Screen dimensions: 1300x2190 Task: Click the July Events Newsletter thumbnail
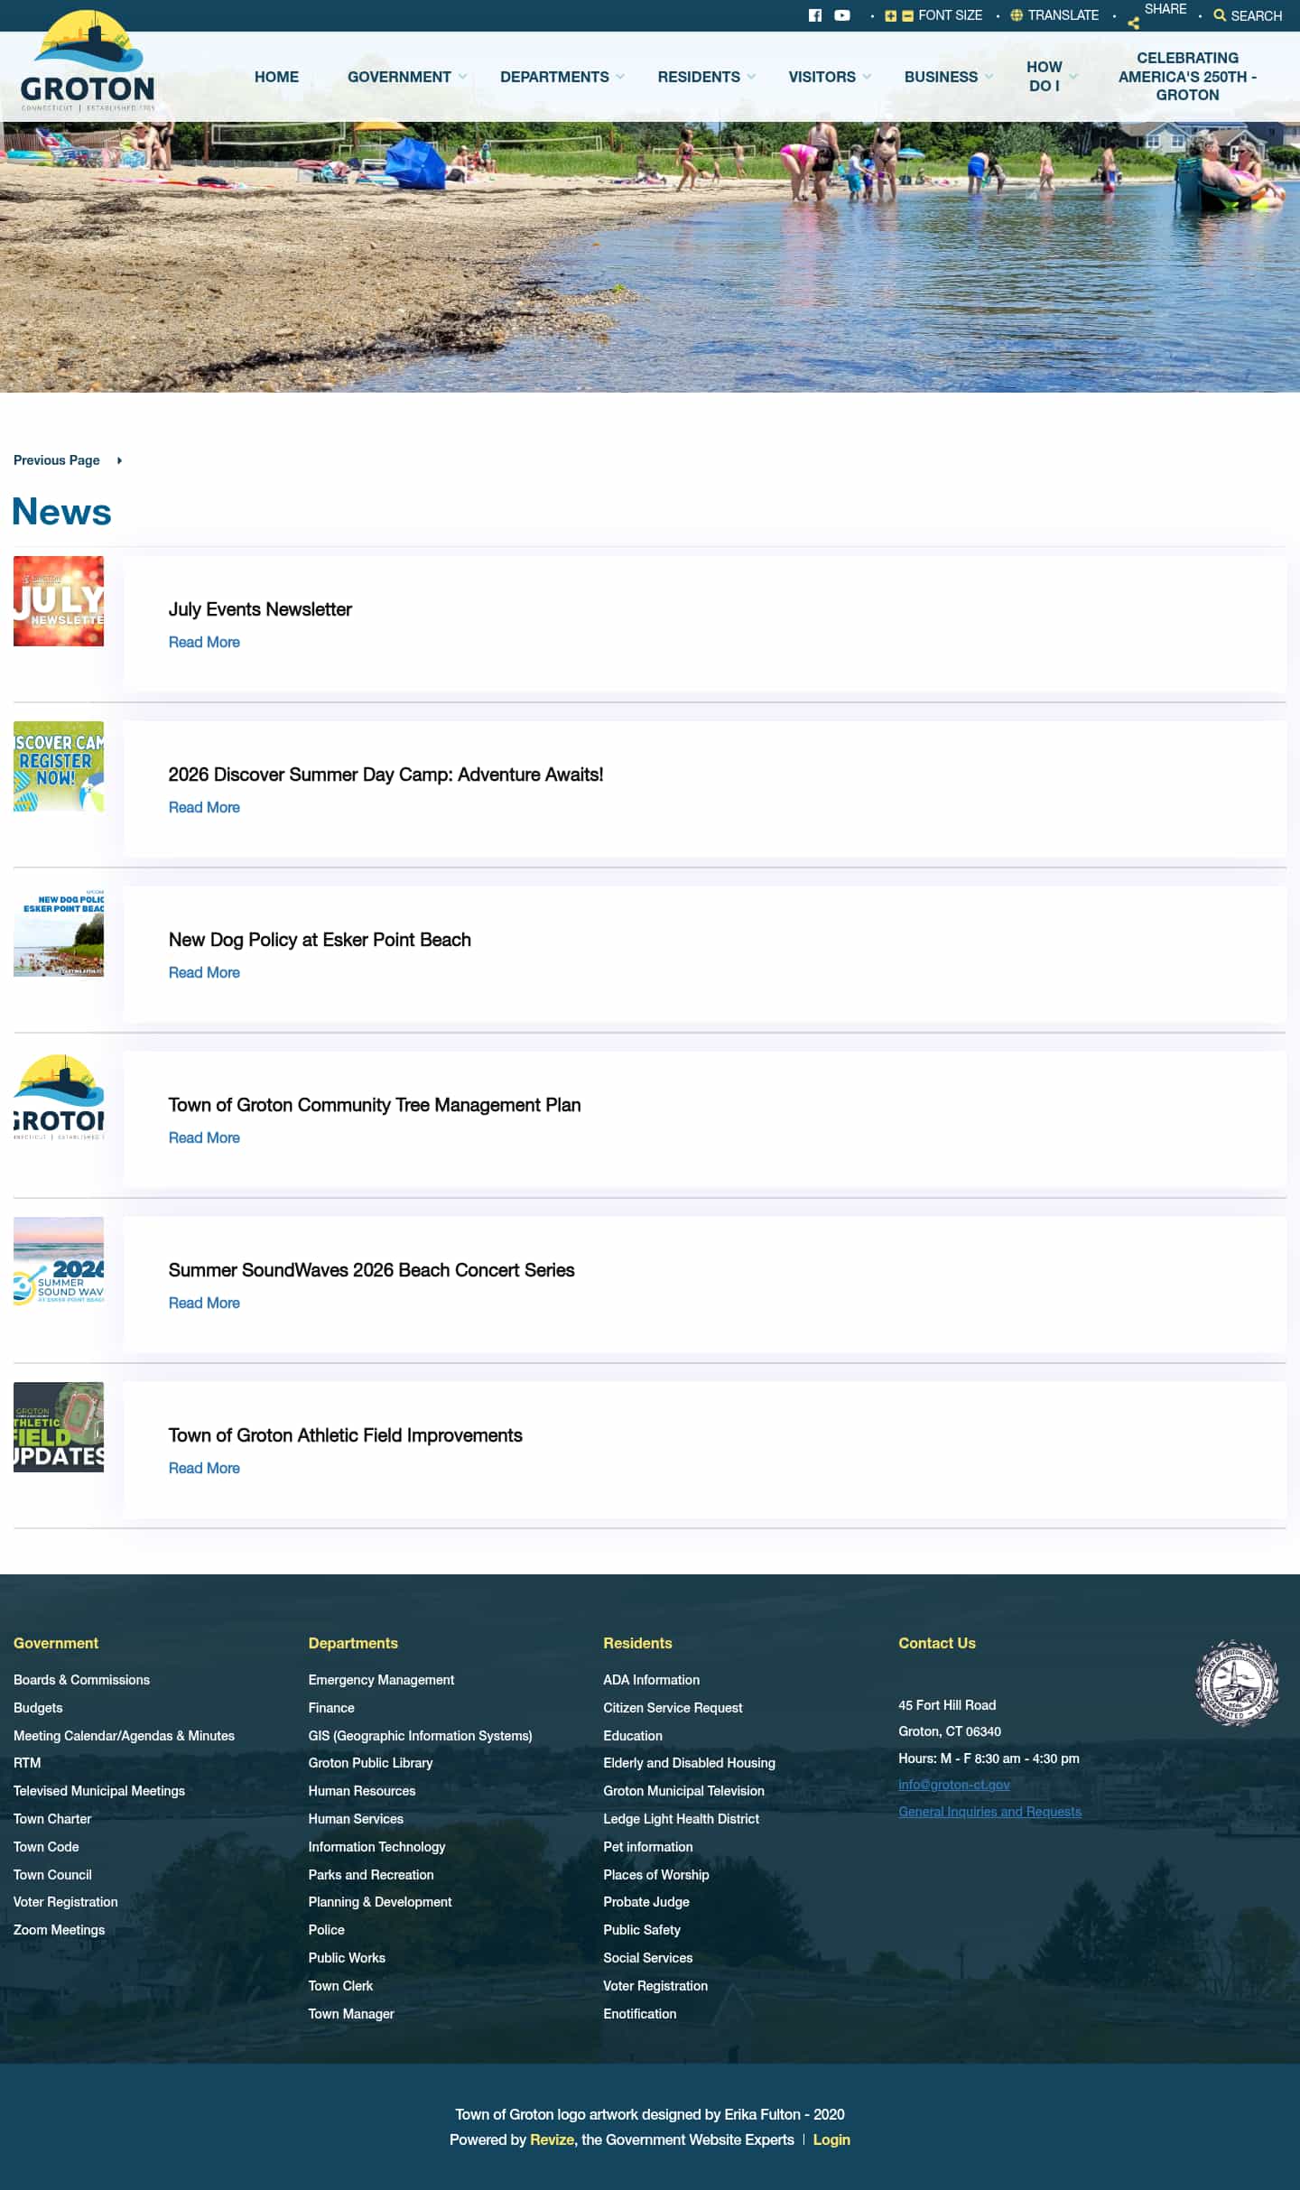click(59, 601)
